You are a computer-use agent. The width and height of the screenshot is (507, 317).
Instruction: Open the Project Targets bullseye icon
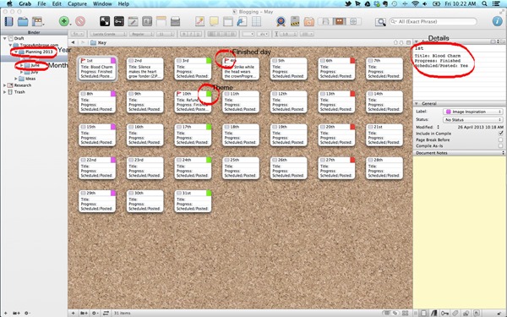tap(281, 21)
